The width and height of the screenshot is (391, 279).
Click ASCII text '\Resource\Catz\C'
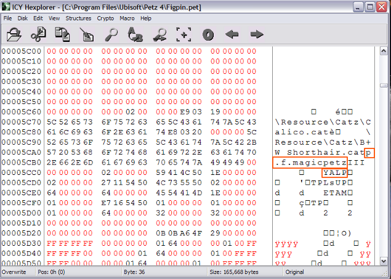click(x=323, y=122)
